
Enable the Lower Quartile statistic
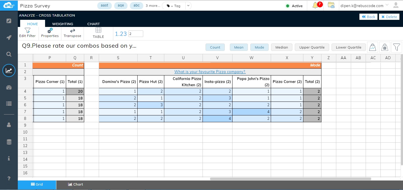click(348, 47)
